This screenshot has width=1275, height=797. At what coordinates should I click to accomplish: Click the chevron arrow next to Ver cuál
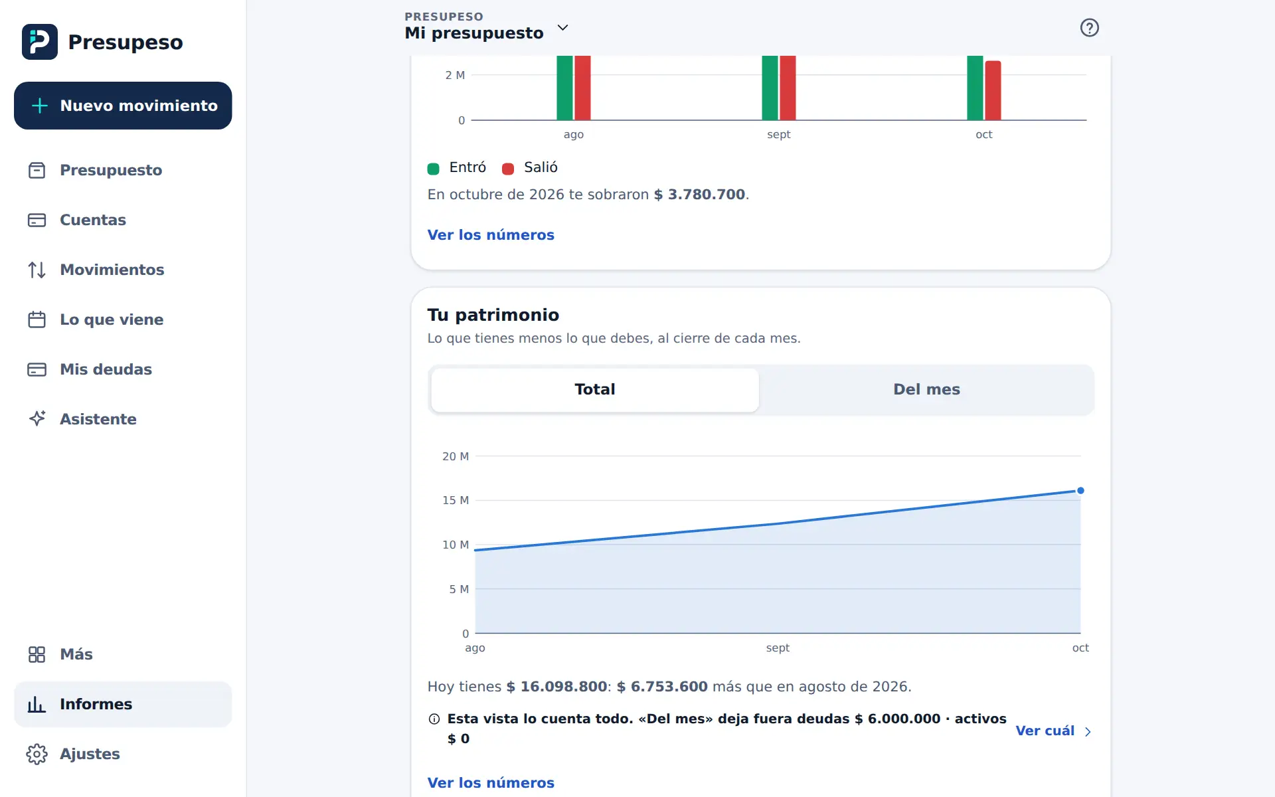point(1088,731)
